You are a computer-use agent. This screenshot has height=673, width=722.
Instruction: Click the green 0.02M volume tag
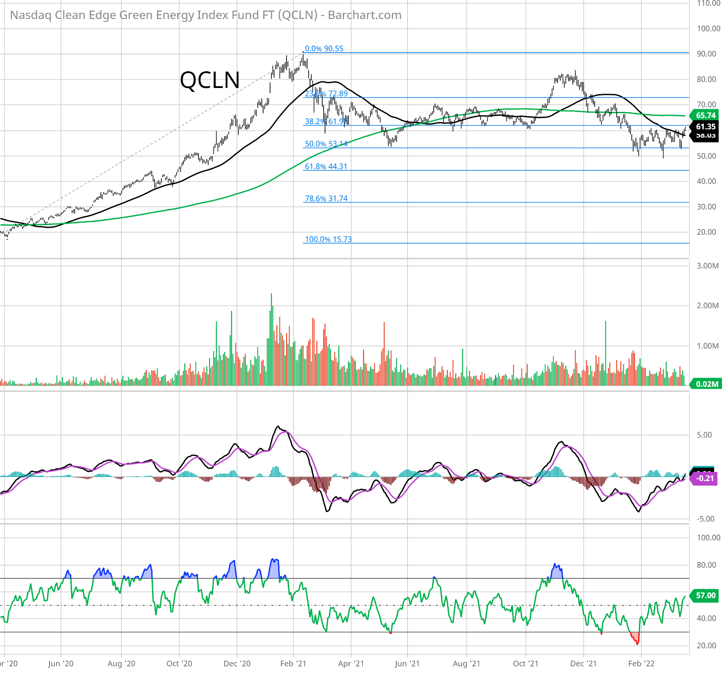click(x=707, y=384)
